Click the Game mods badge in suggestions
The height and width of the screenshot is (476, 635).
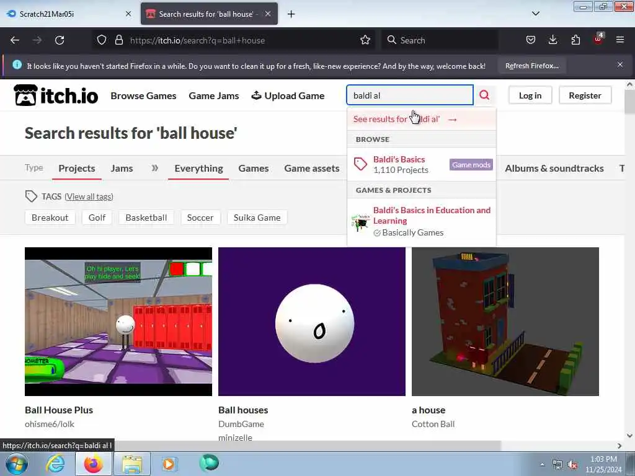(x=471, y=165)
